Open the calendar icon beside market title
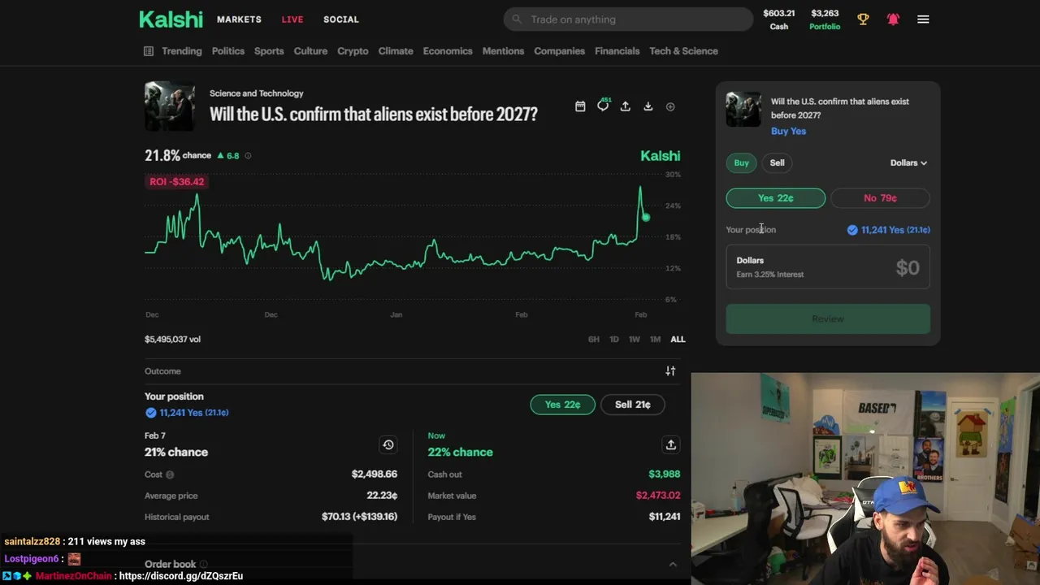1040x585 pixels. tap(580, 106)
